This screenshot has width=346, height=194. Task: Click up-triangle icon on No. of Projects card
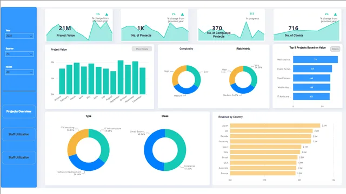coord(182,15)
